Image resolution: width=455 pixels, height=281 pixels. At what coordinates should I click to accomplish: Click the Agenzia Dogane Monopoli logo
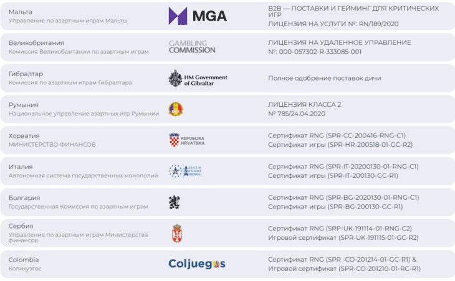click(185, 171)
